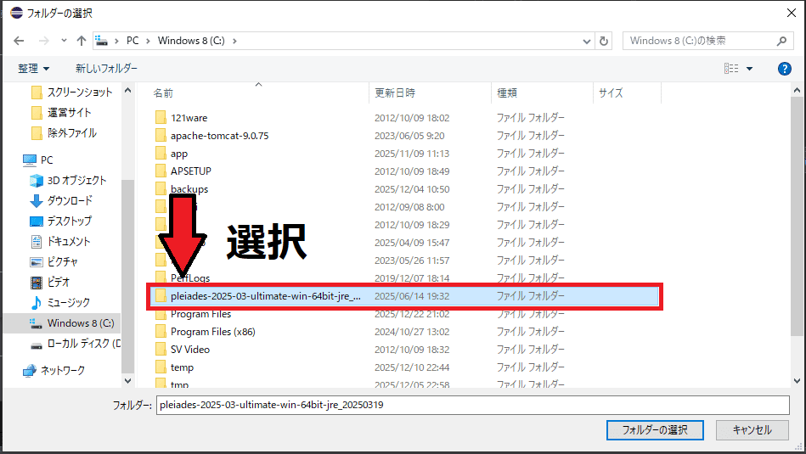
Task: Click the navigation pane vertical scrollbar
Action: pos(127,255)
